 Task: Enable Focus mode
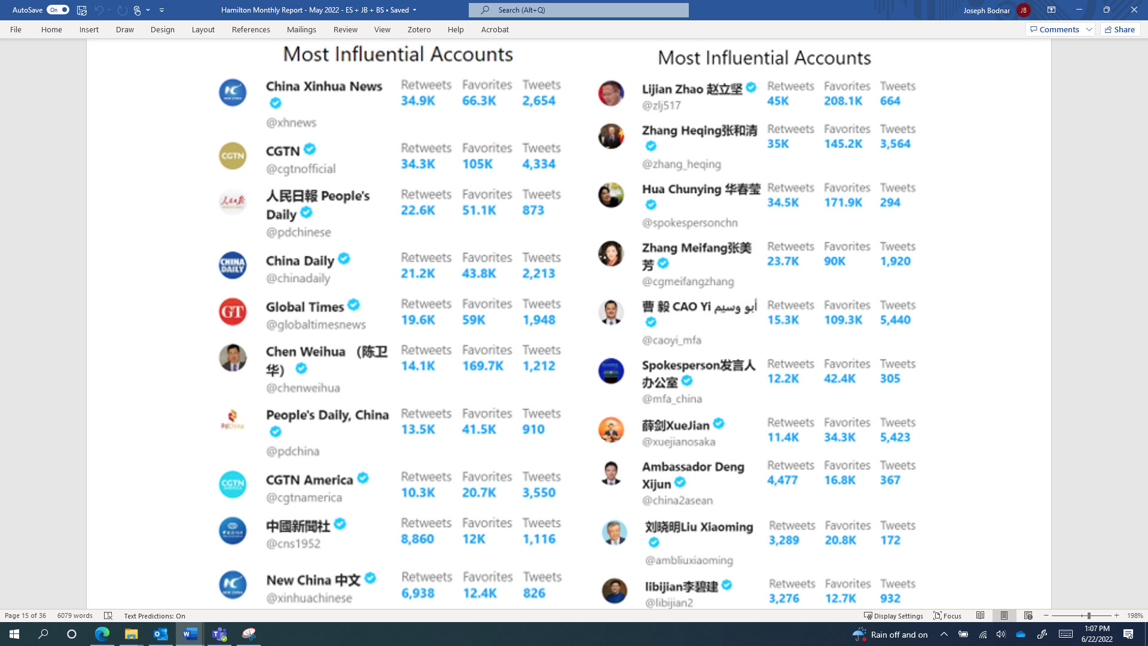[x=948, y=615]
